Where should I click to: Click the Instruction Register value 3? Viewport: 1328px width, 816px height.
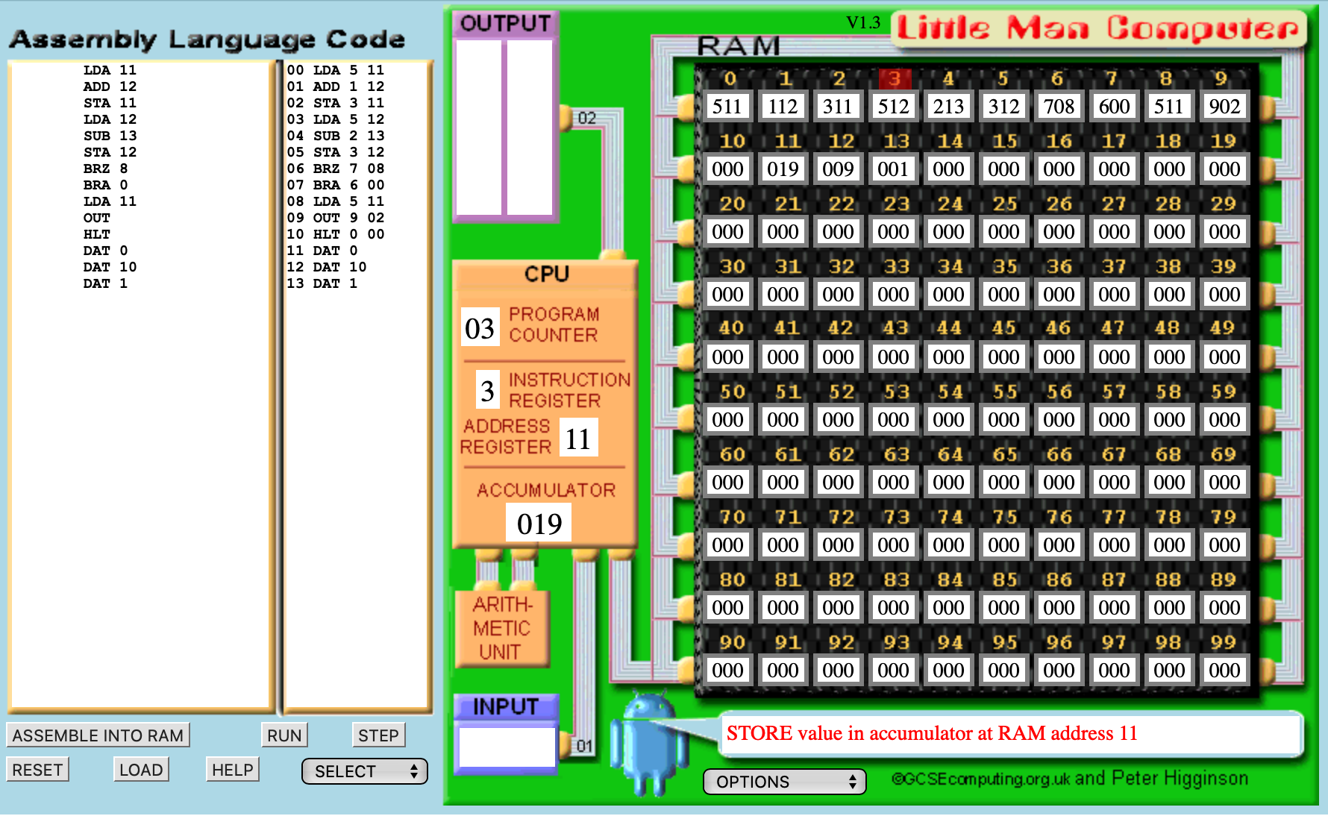pos(487,390)
